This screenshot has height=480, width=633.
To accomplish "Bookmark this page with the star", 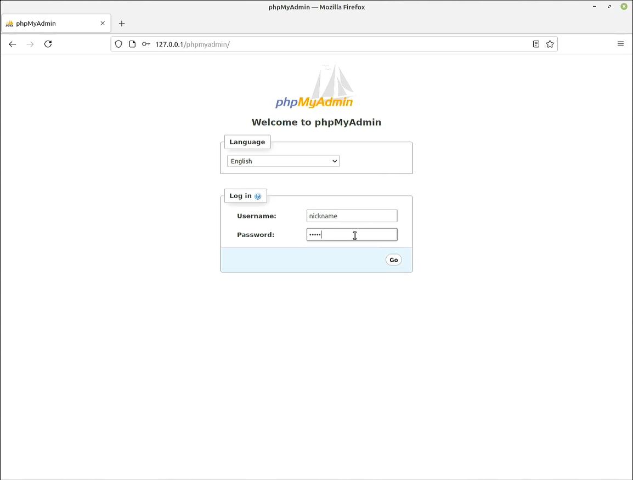I will (x=550, y=44).
